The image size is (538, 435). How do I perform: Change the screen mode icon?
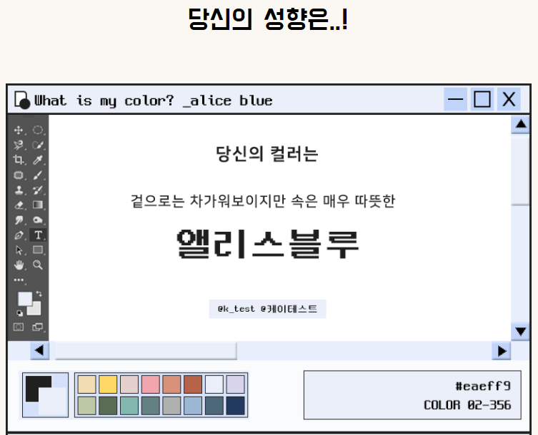(37, 327)
